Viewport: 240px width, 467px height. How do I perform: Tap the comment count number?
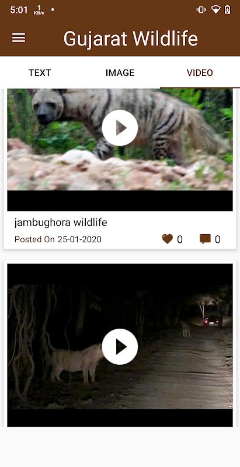pyautogui.click(x=217, y=239)
